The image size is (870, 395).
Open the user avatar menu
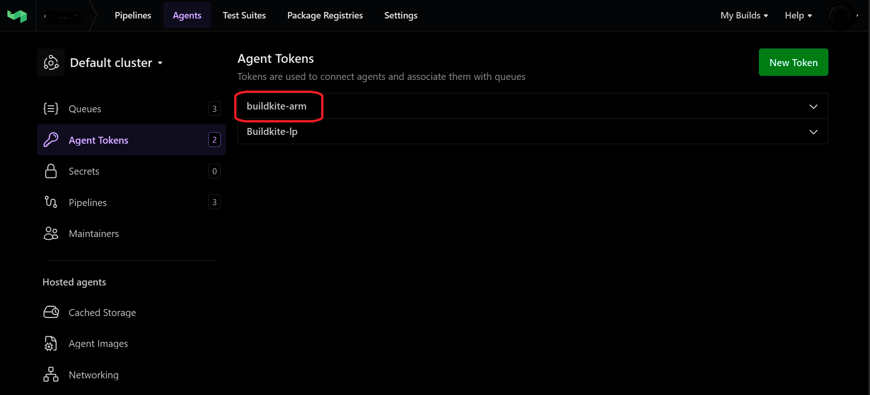(842, 16)
